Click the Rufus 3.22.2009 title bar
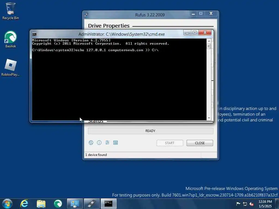 click(x=150, y=15)
